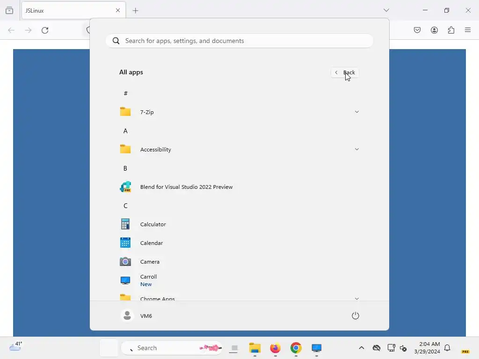The height and width of the screenshot is (359, 479).
Task: Open the clock showing 2:04 AM
Action: click(427, 348)
